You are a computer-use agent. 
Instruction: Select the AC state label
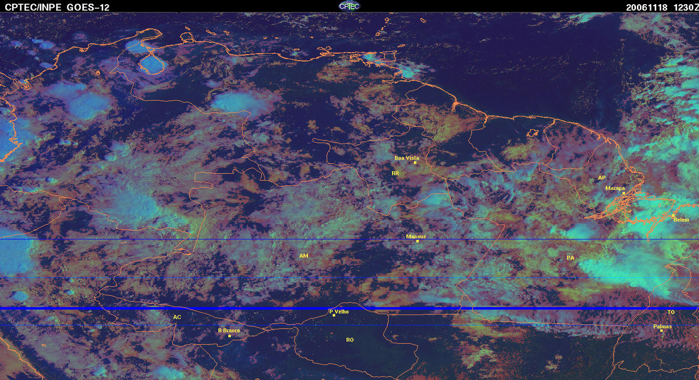pyautogui.click(x=177, y=317)
